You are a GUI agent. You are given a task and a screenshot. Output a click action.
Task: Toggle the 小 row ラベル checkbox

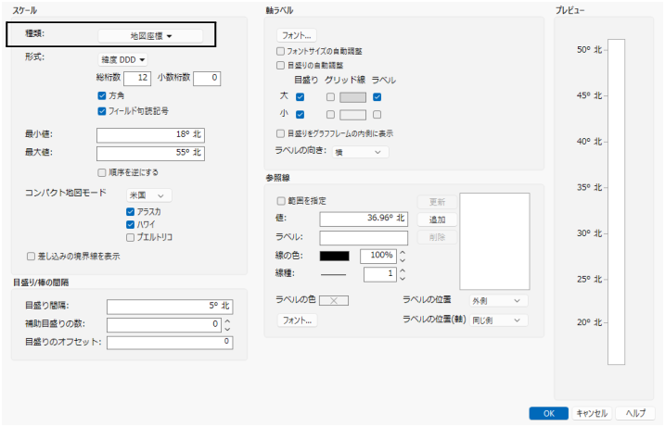[377, 114]
